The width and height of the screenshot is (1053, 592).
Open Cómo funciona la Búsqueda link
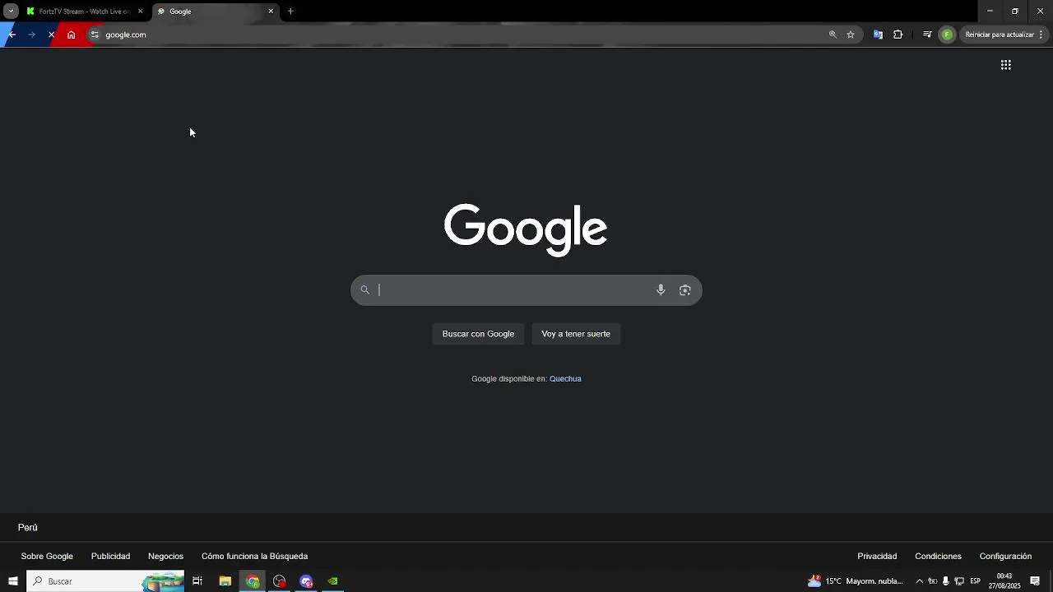click(254, 557)
